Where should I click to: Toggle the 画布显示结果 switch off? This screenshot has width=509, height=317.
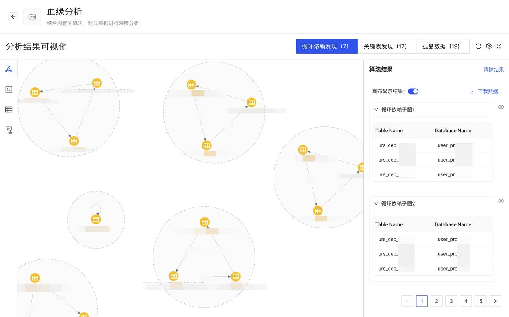[413, 91]
